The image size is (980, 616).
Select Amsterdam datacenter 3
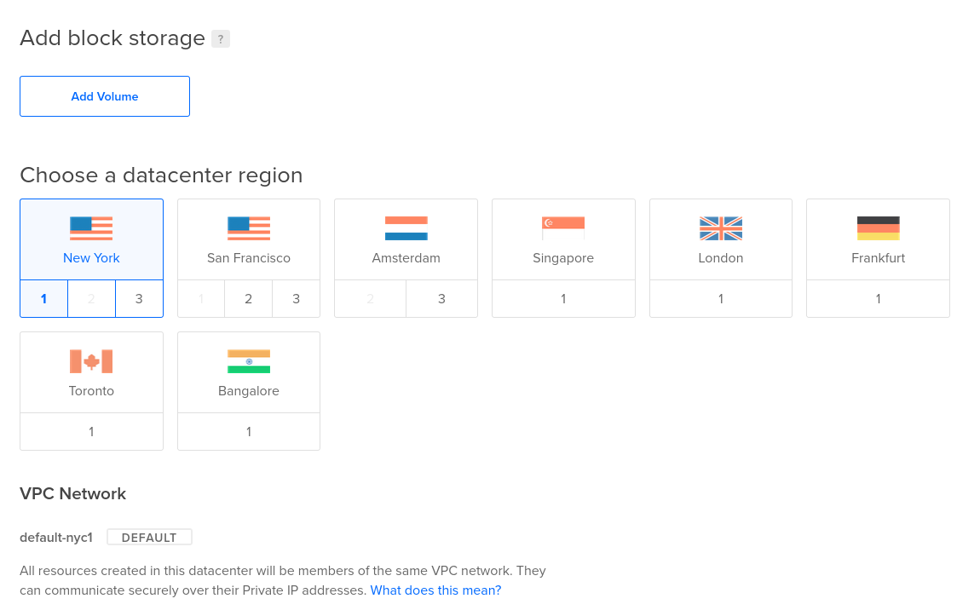[x=441, y=299]
